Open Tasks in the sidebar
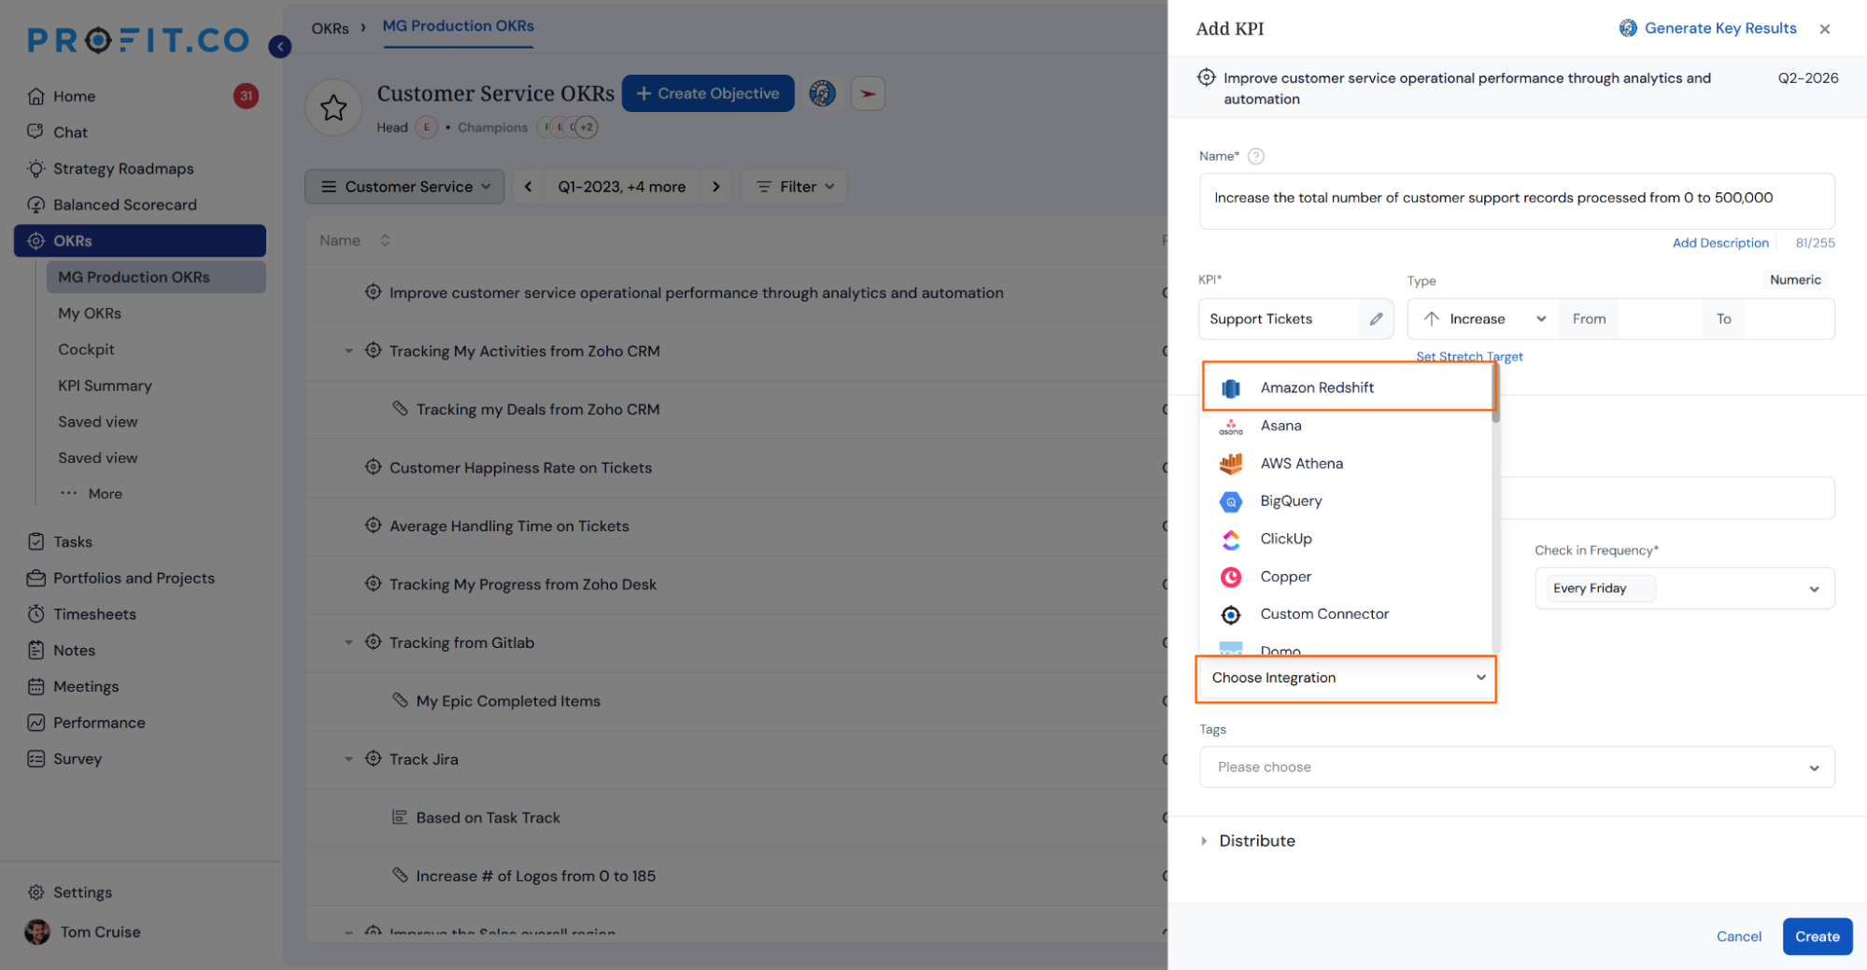 [73, 542]
